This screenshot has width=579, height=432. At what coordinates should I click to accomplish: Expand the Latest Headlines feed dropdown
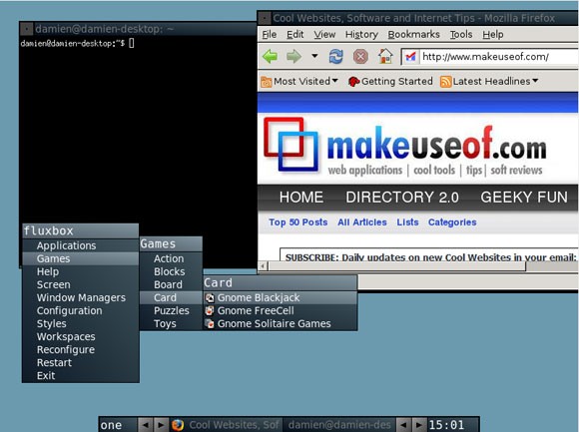click(489, 81)
